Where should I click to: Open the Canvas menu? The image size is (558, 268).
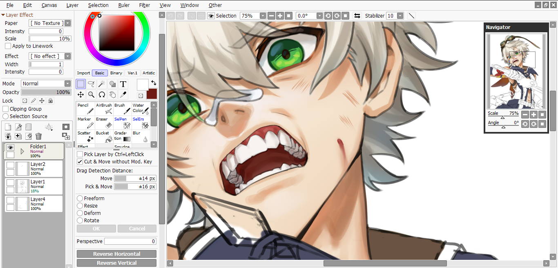click(x=49, y=5)
